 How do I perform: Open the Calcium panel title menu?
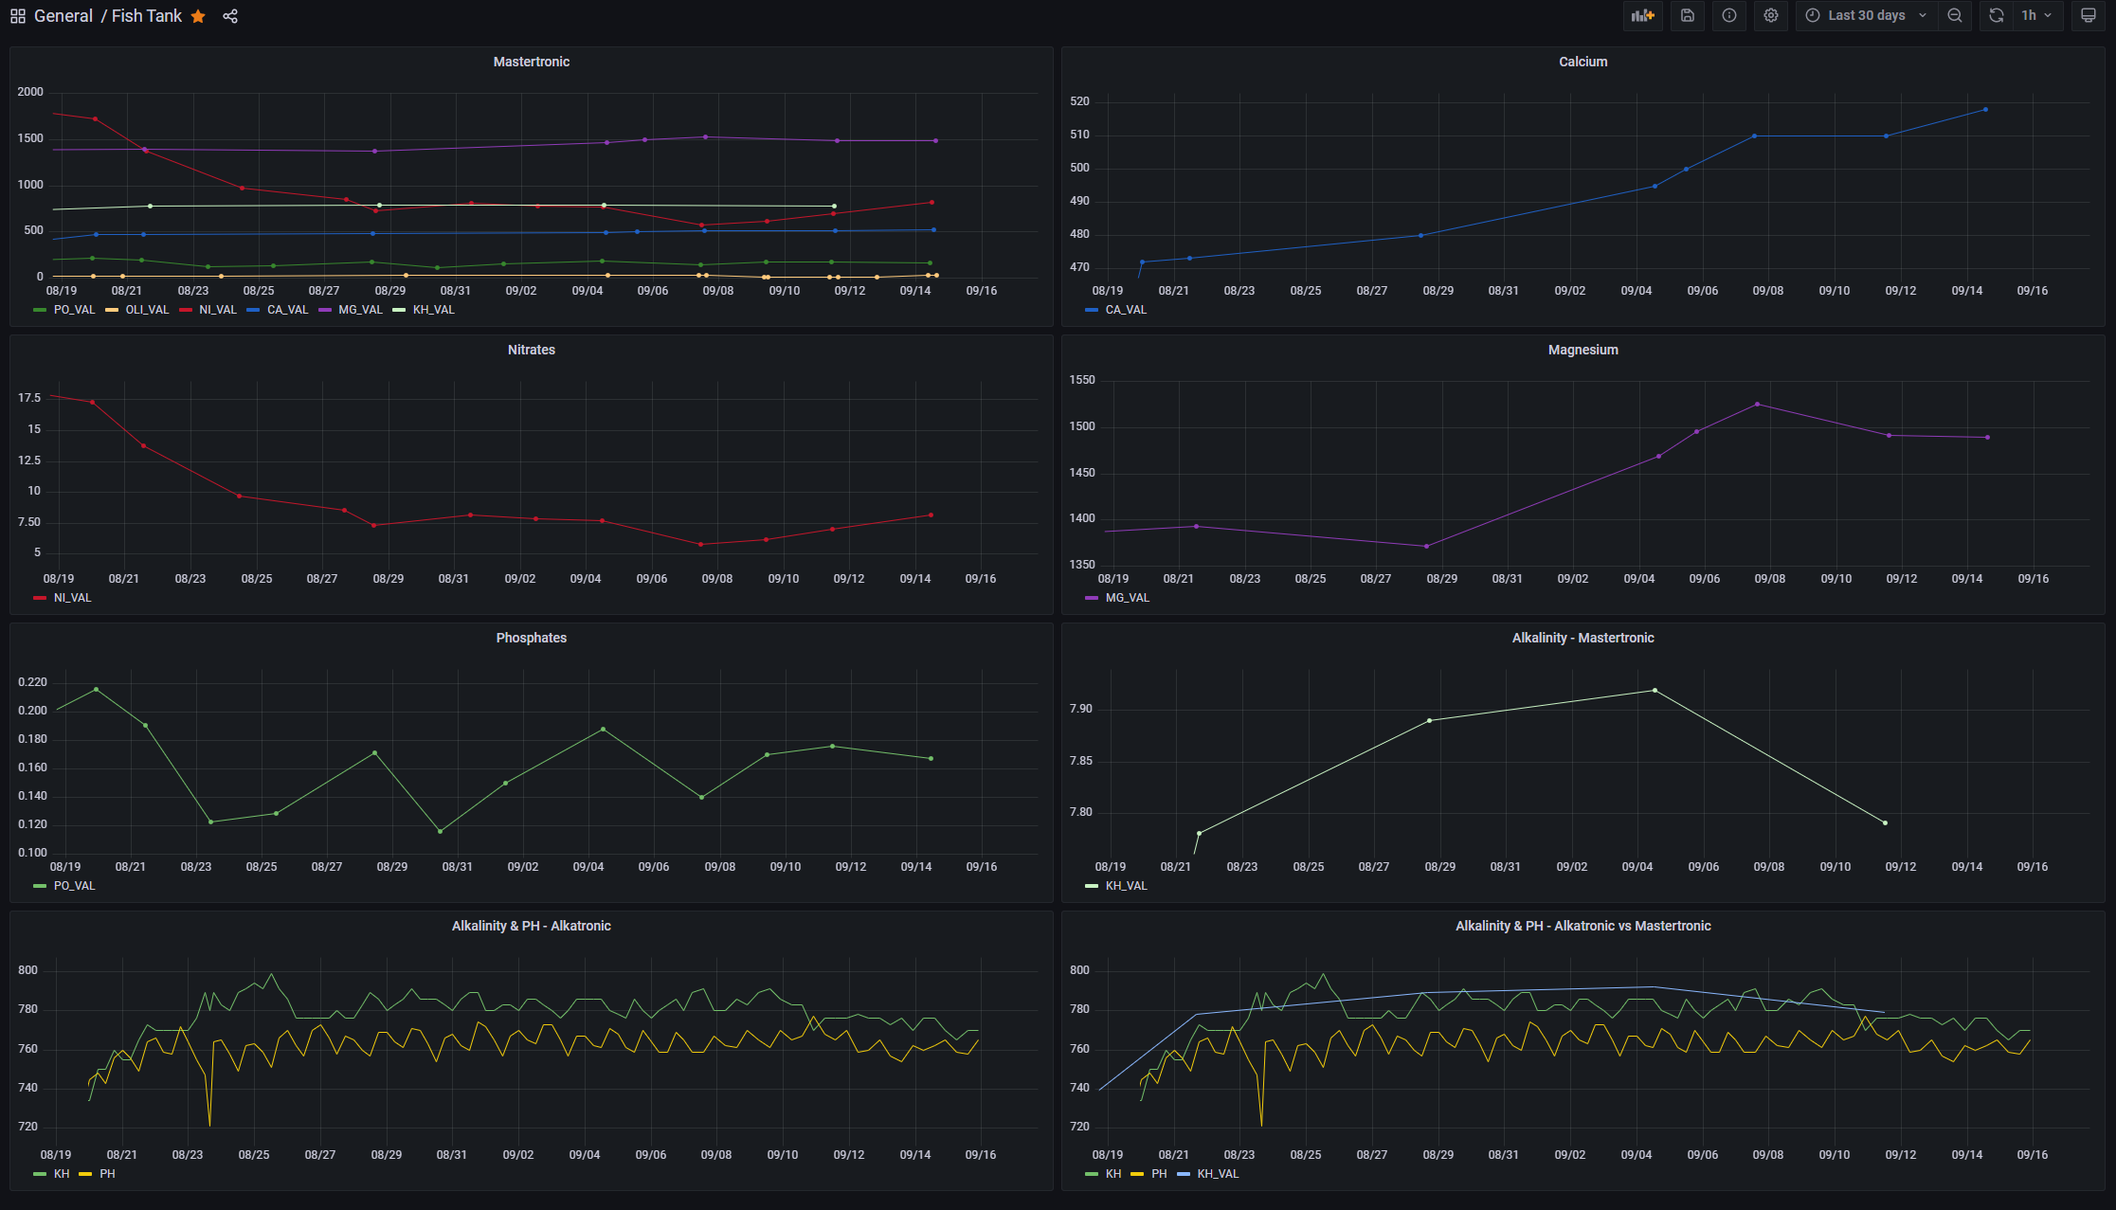click(1582, 62)
